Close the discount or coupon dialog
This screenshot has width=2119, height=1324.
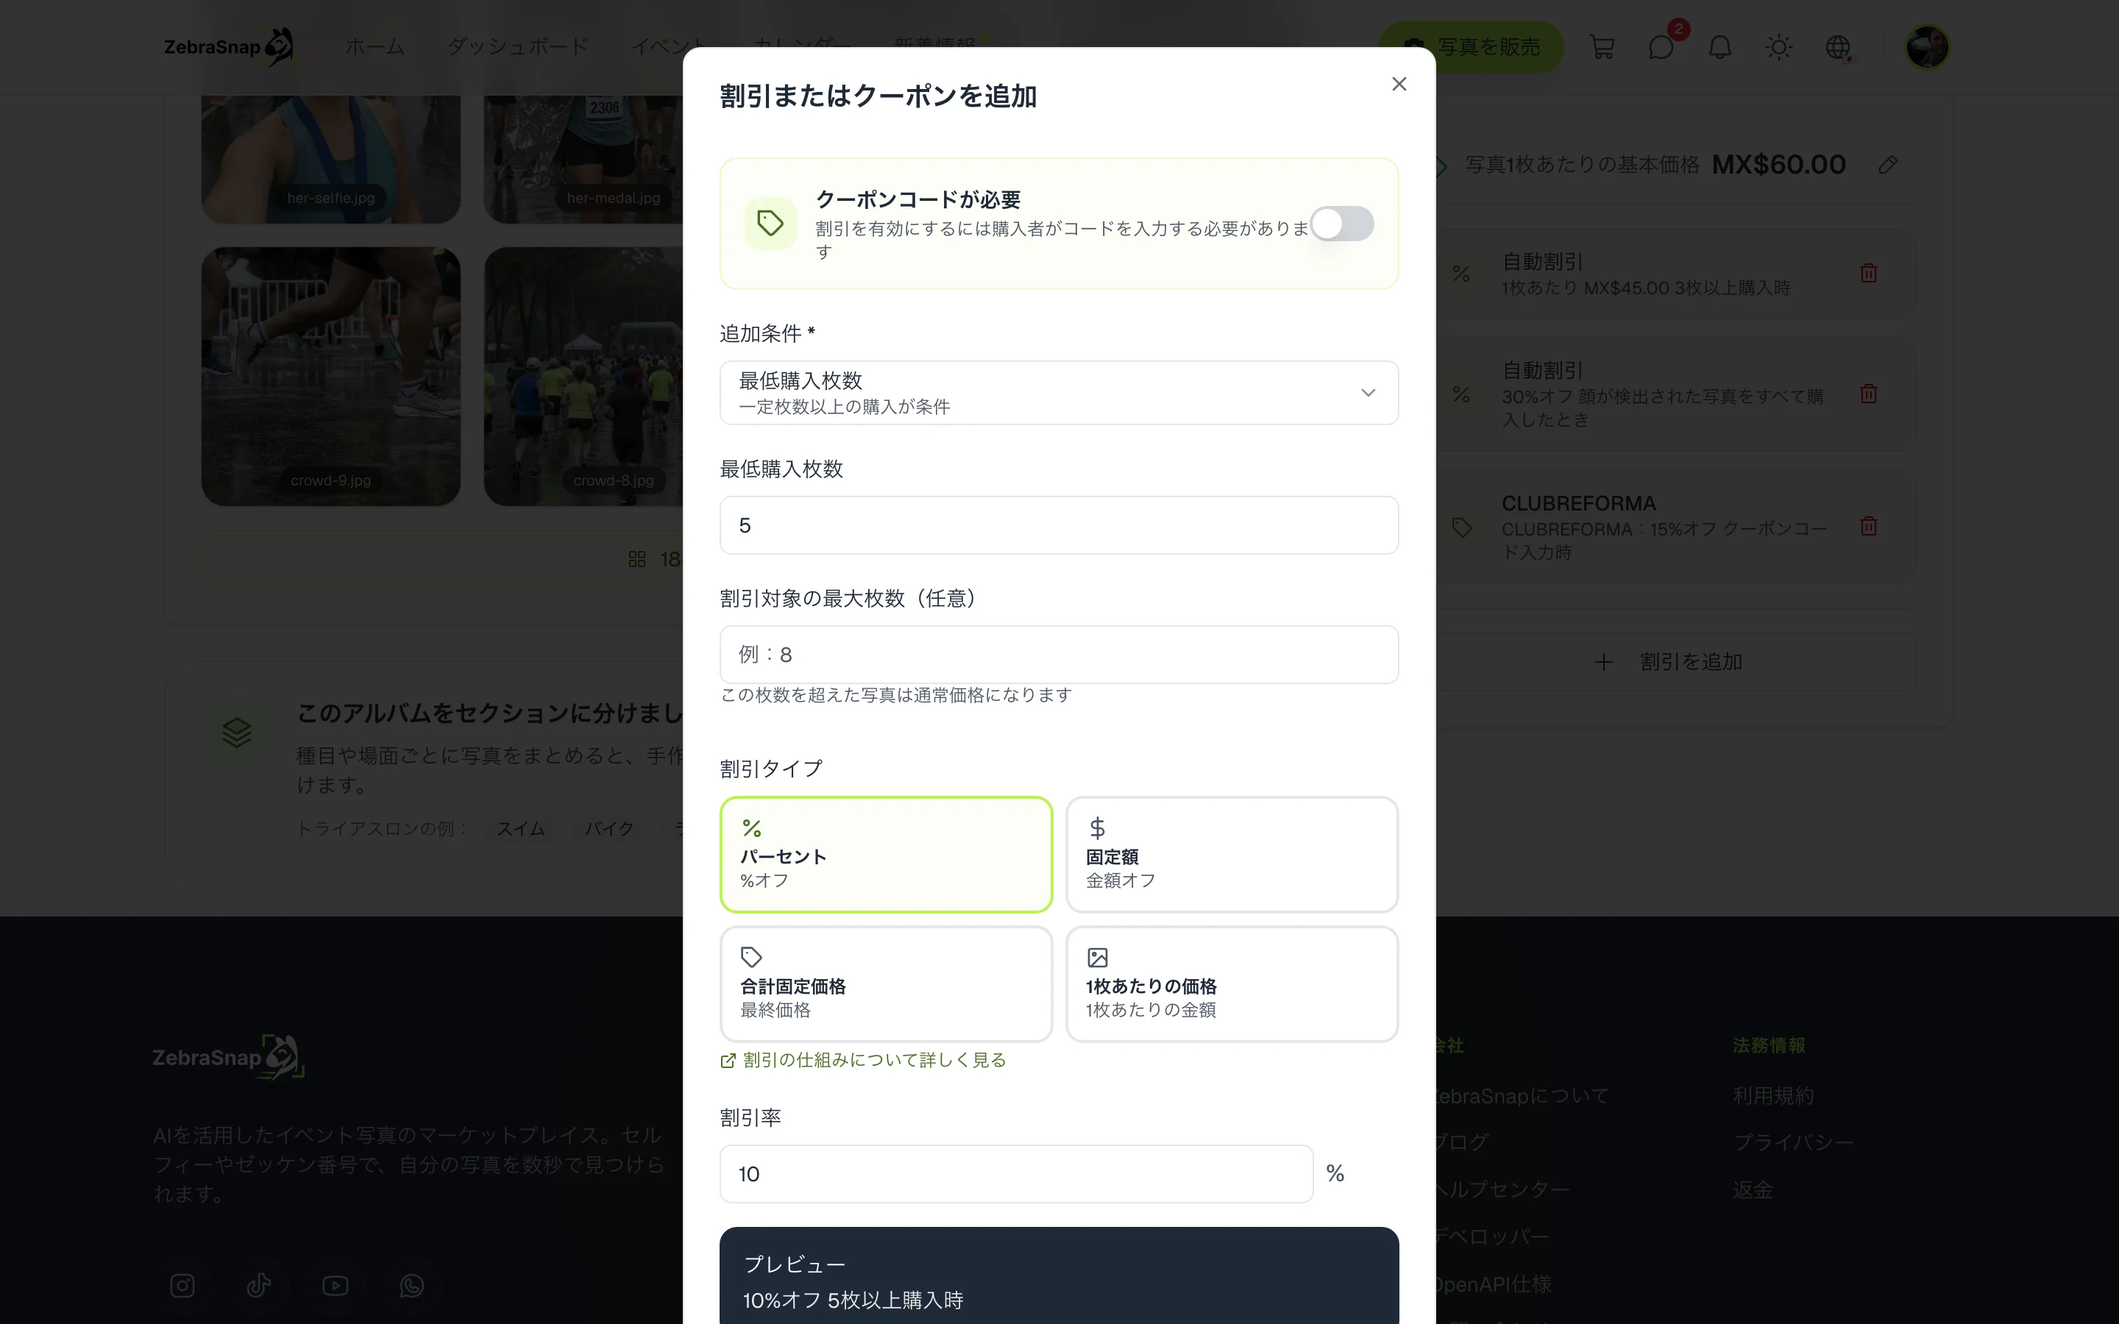[1399, 84]
